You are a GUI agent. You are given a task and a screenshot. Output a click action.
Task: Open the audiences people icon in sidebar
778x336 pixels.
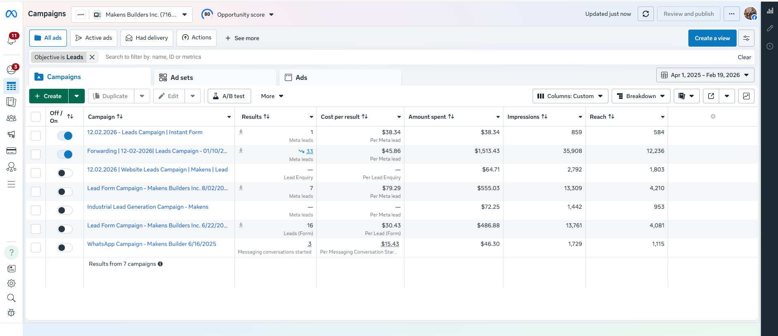(11, 118)
